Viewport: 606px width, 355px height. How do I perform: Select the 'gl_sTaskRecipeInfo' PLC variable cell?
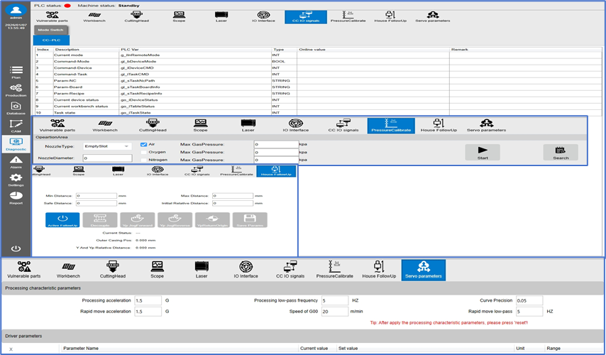(196, 94)
